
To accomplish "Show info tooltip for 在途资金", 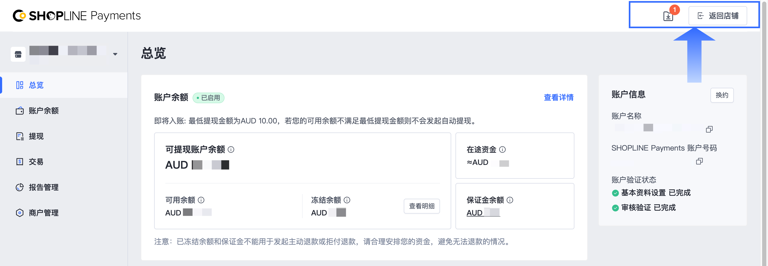I will (x=502, y=150).
